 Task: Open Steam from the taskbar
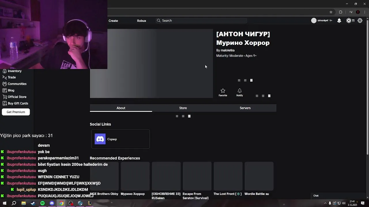point(33,203)
